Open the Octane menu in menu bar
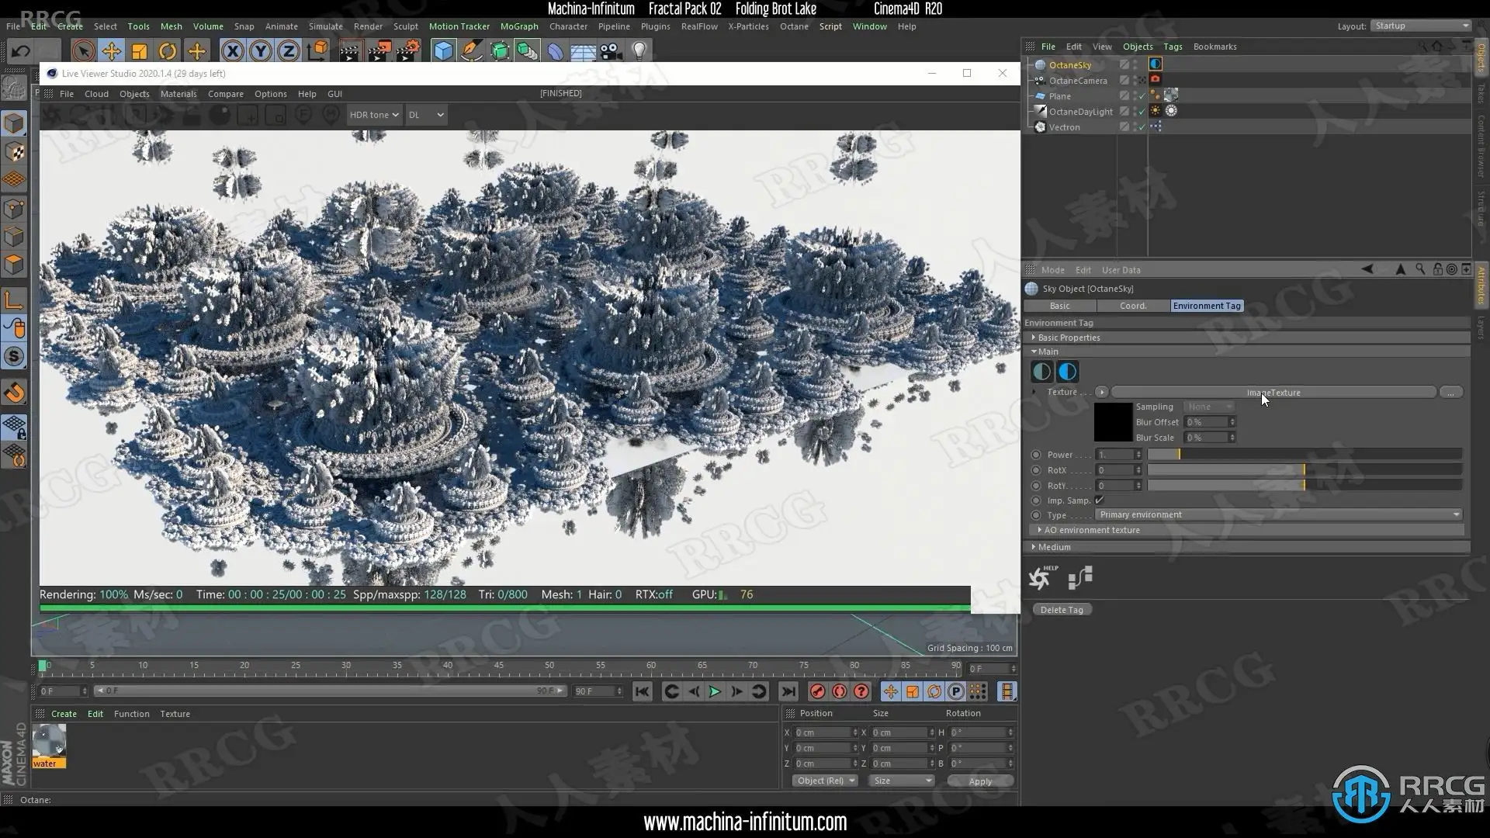 (794, 26)
